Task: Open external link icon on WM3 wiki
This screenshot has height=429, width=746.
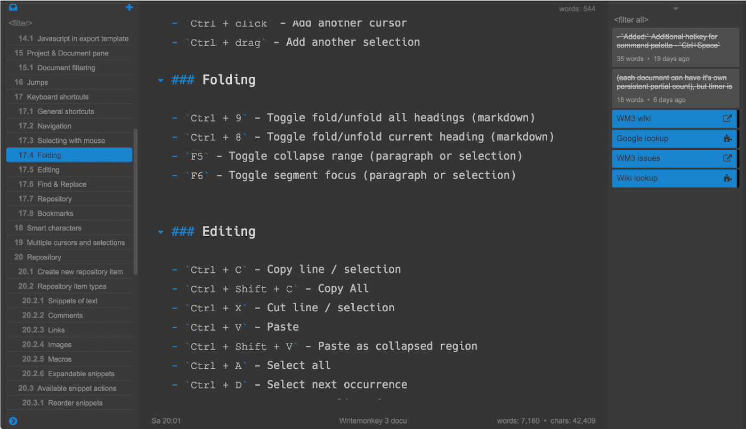Action: (x=727, y=119)
